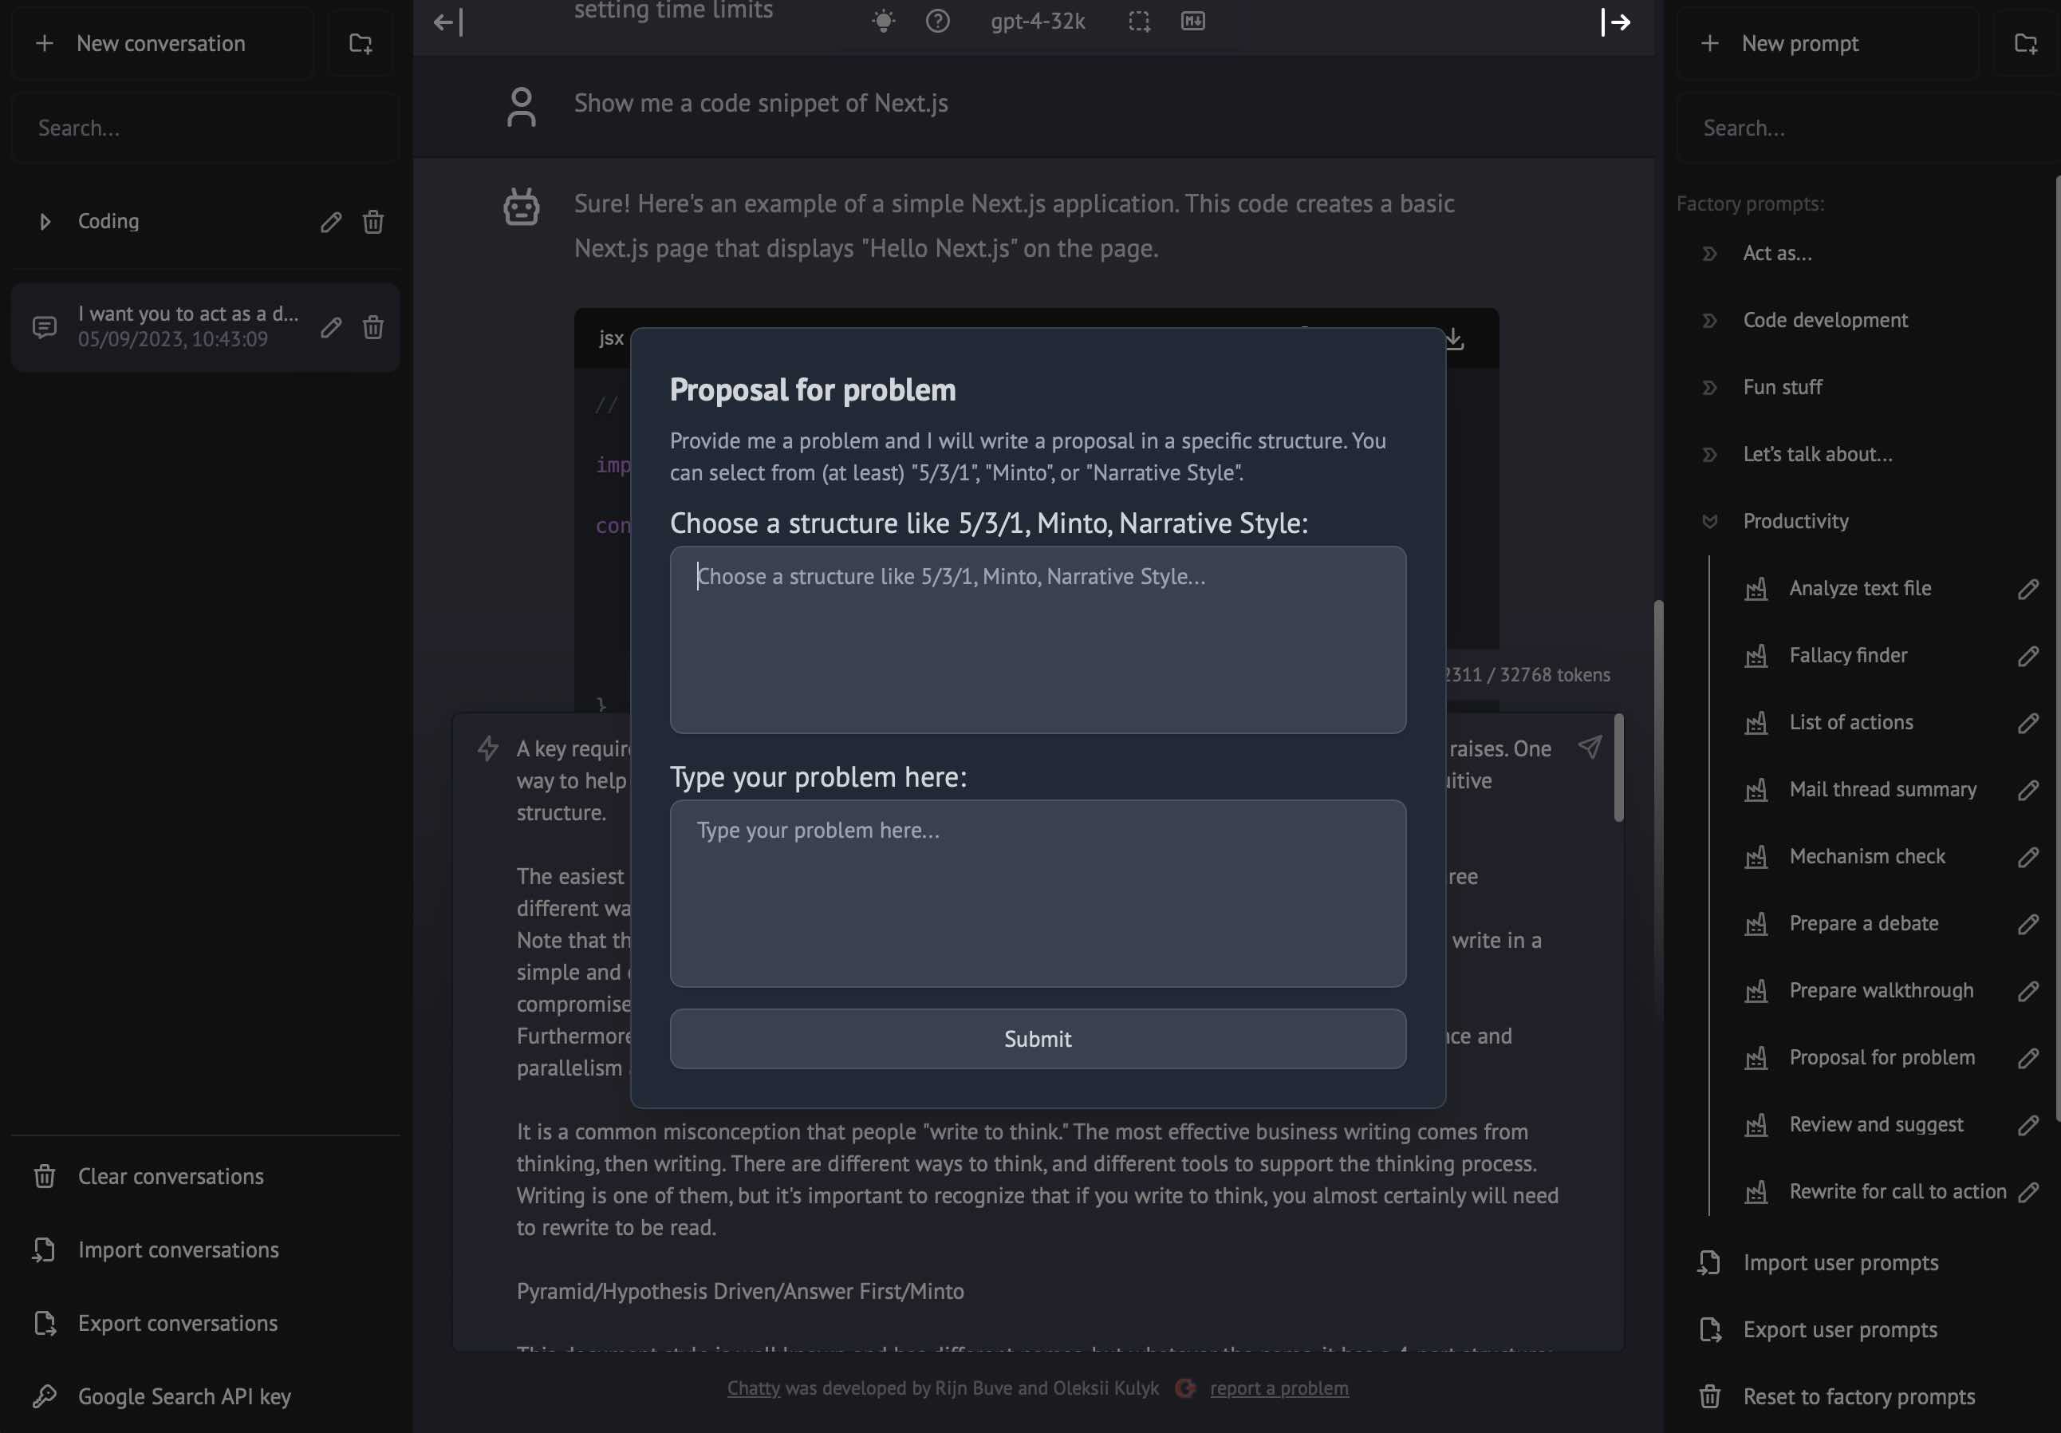Submit the proposal form
Image resolution: width=2061 pixels, height=1433 pixels.
point(1038,1039)
